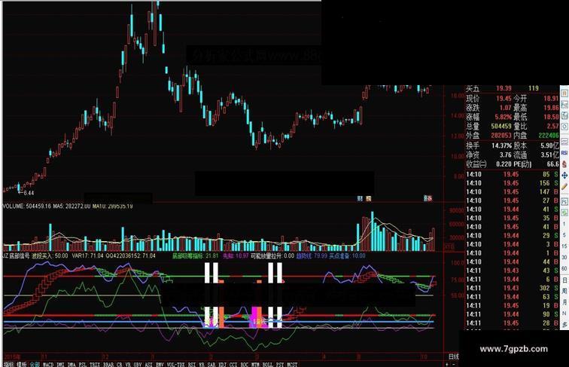
Task: Click the VOLUME: 504459.16 label
Action: 27,206
